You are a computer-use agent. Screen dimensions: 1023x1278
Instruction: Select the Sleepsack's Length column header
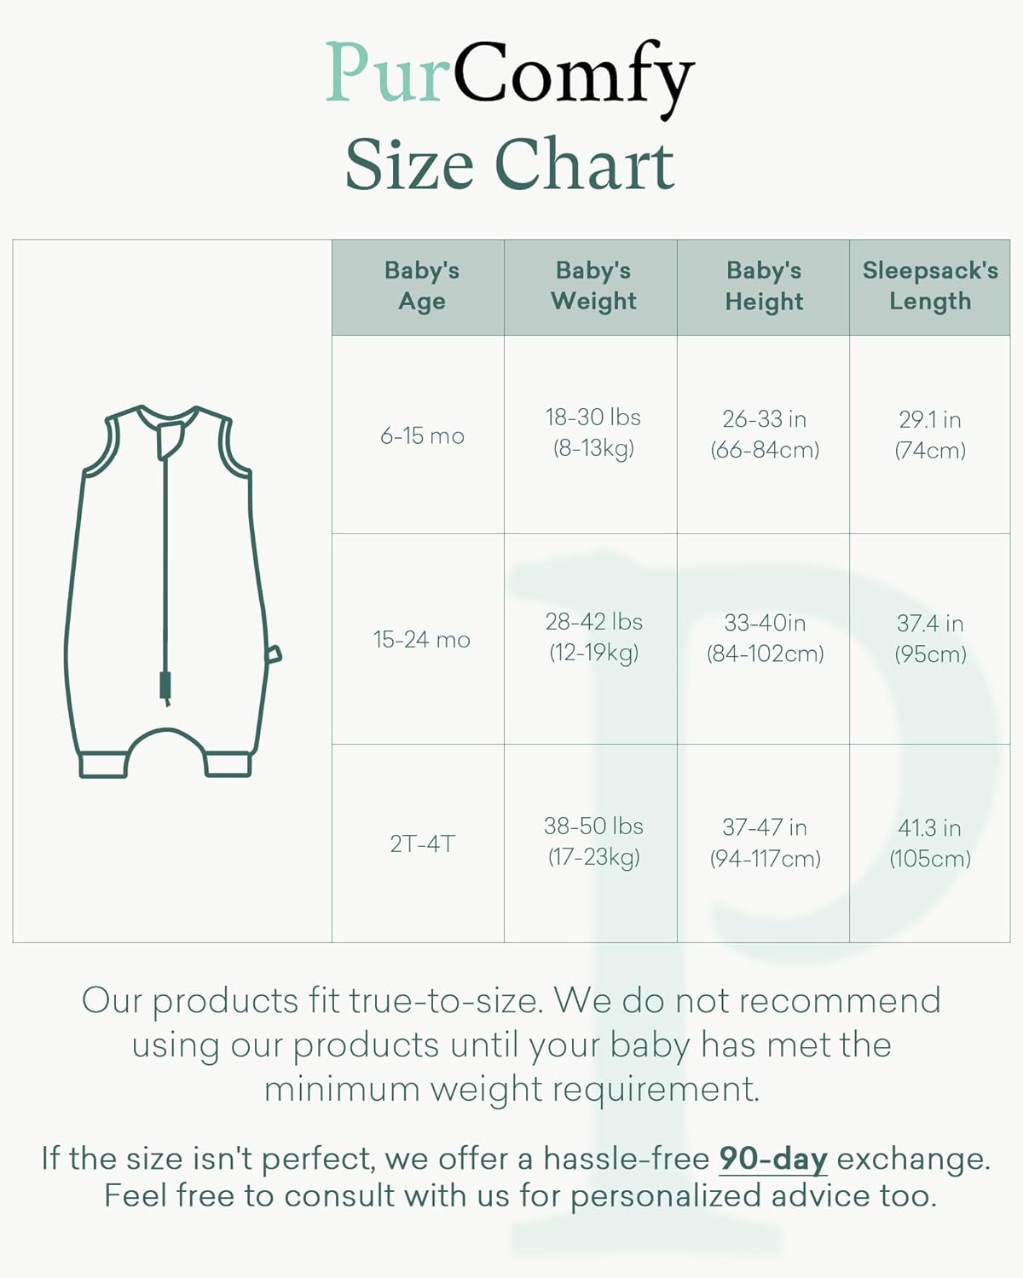[930, 286]
